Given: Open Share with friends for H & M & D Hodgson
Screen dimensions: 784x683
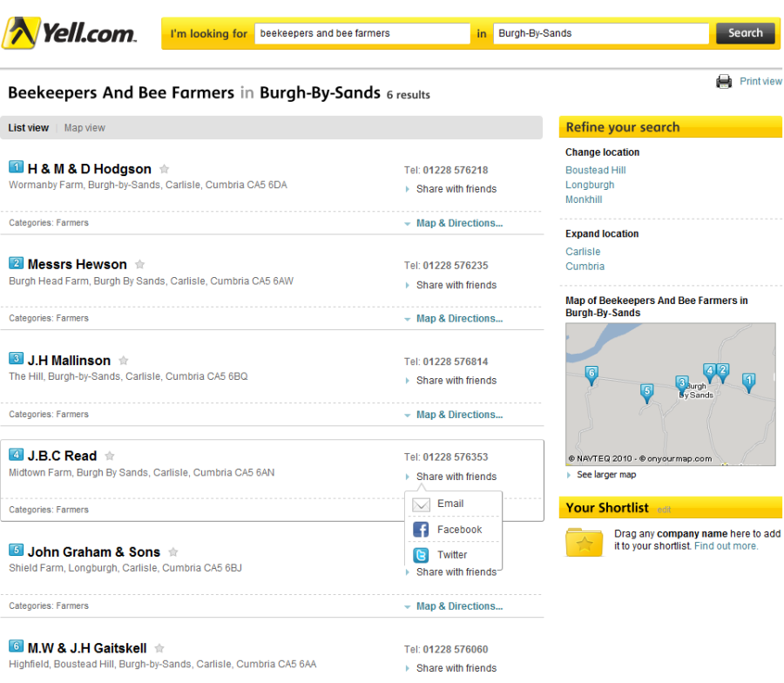Looking at the screenshot, I should [451, 189].
